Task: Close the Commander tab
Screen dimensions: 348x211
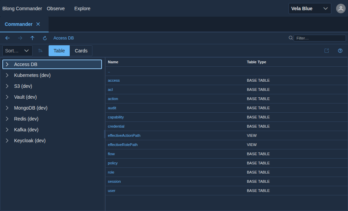Action: pos(38,24)
